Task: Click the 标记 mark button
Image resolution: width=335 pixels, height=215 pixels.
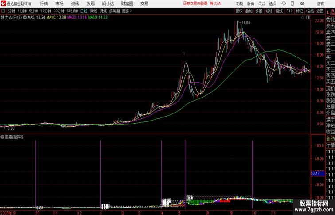Action: (299, 11)
